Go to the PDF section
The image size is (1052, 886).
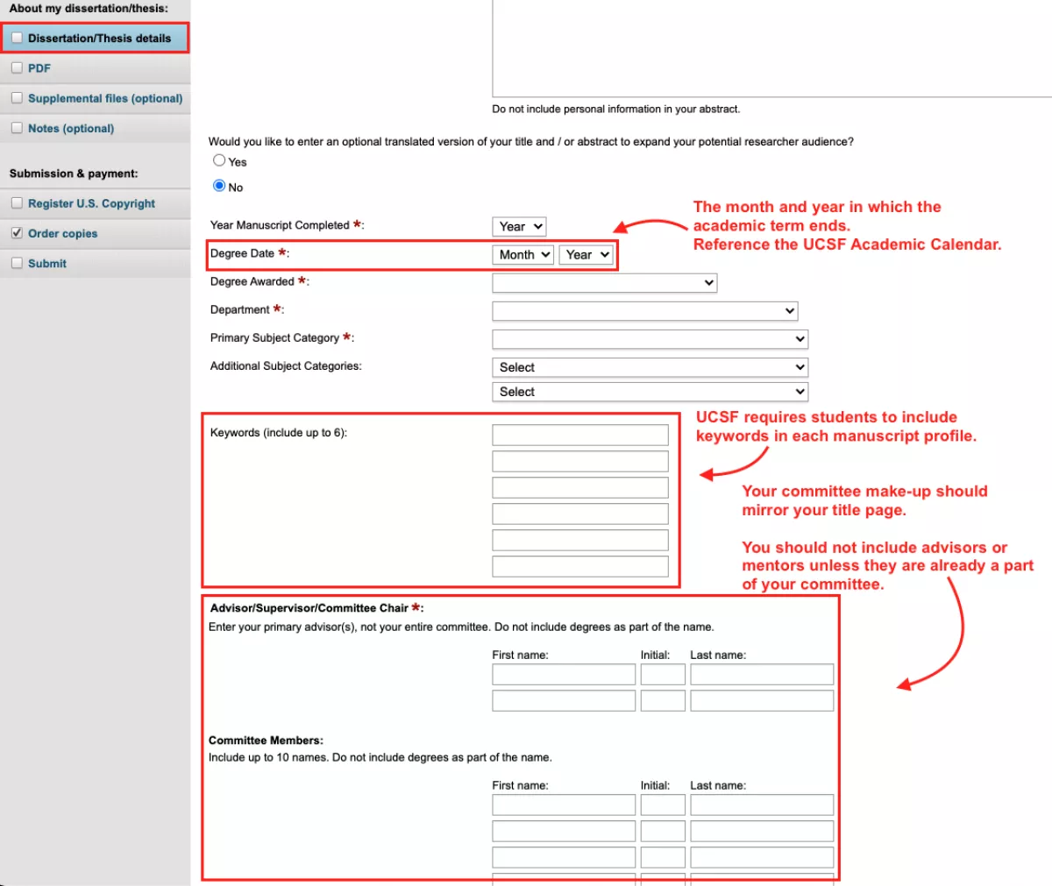pyautogui.click(x=39, y=68)
